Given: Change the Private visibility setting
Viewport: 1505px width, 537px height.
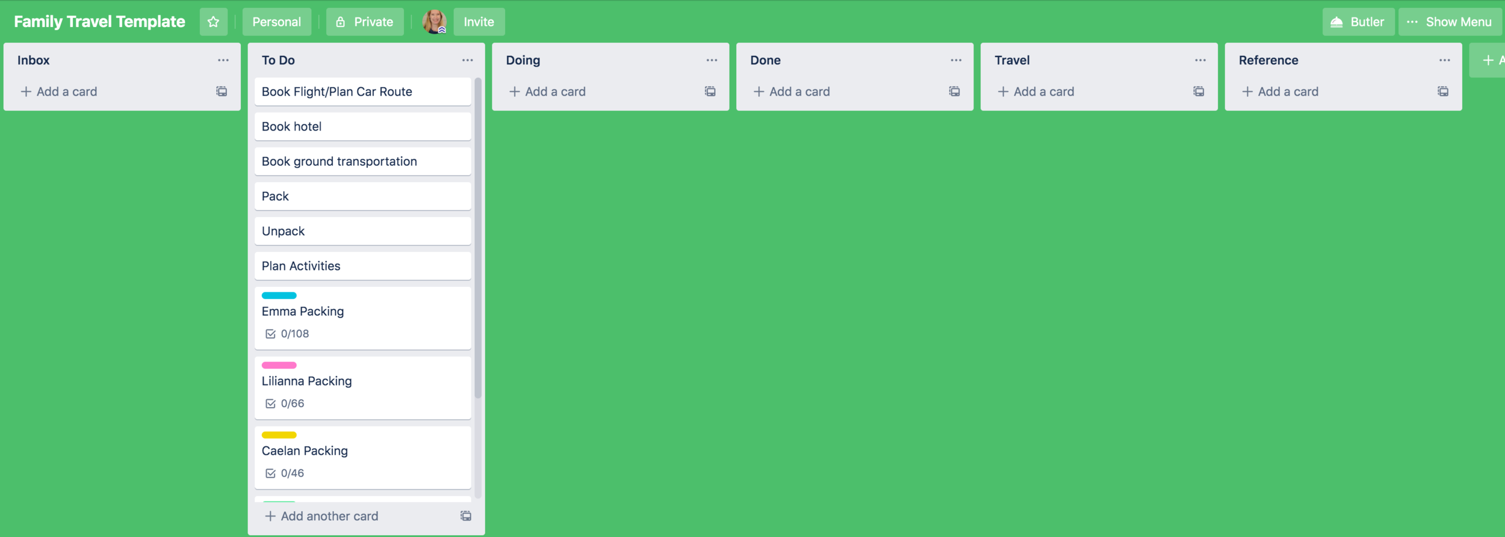Looking at the screenshot, I should pos(364,22).
